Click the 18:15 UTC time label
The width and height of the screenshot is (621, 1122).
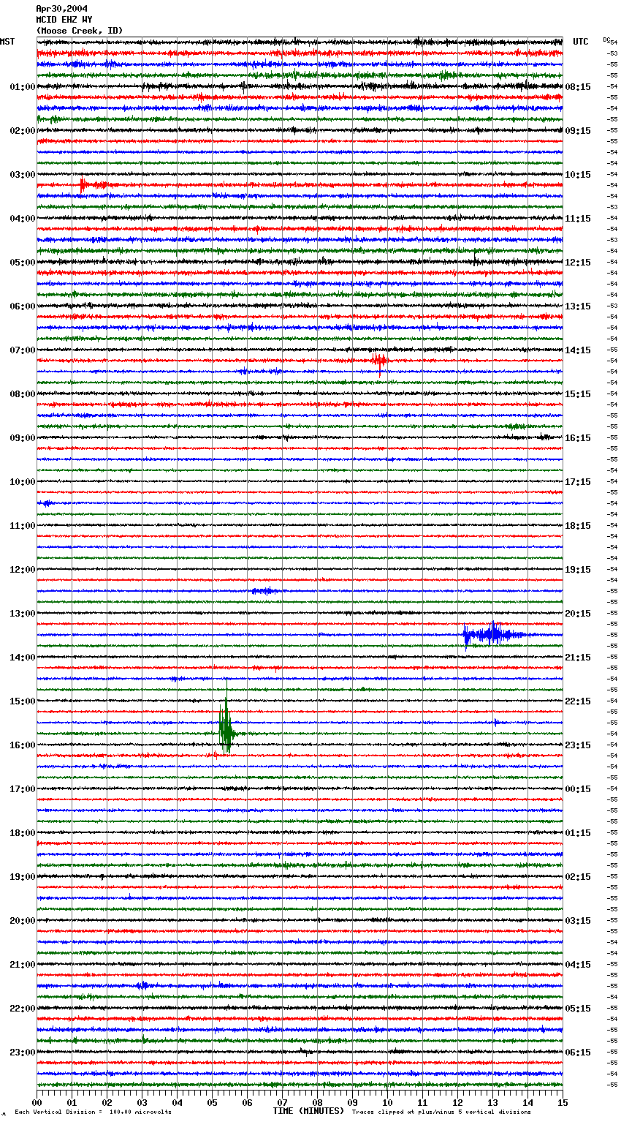click(578, 526)
